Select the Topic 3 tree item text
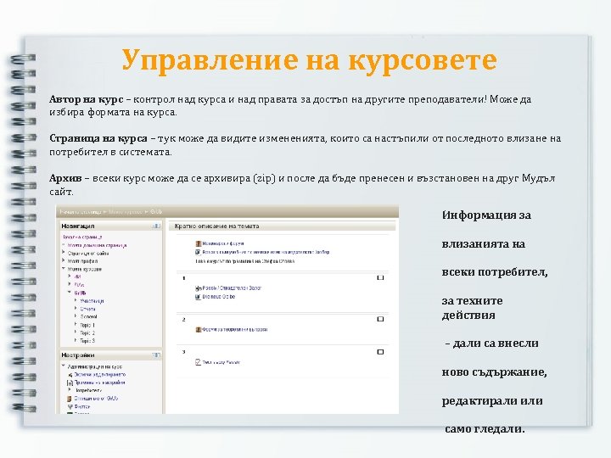This screenshot has width=611, height=458. pyautogui.click(x=87, y=341)
